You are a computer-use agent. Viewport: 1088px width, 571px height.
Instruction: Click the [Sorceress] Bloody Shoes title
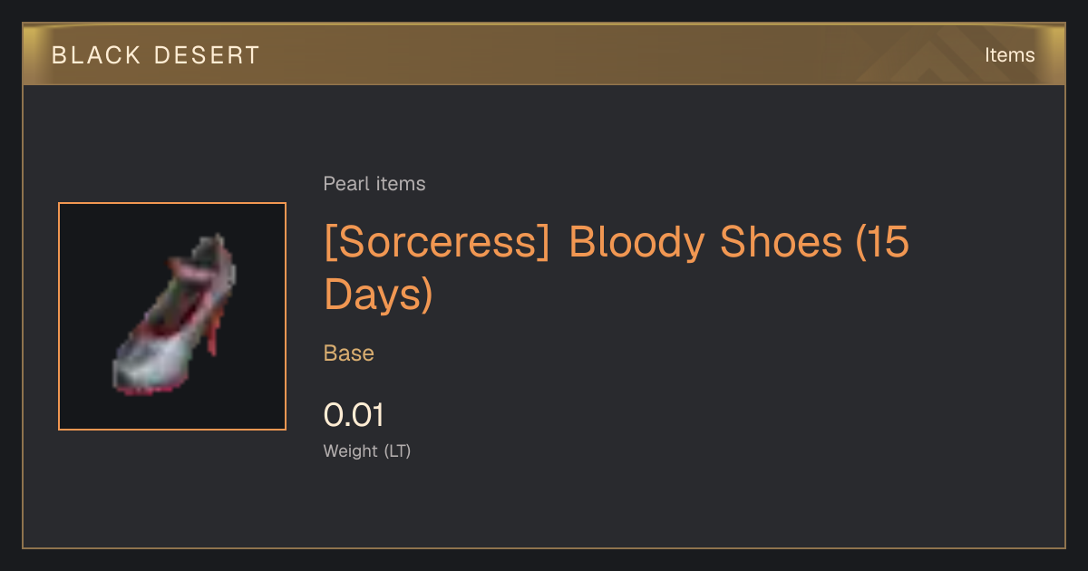tap(617, 268)
